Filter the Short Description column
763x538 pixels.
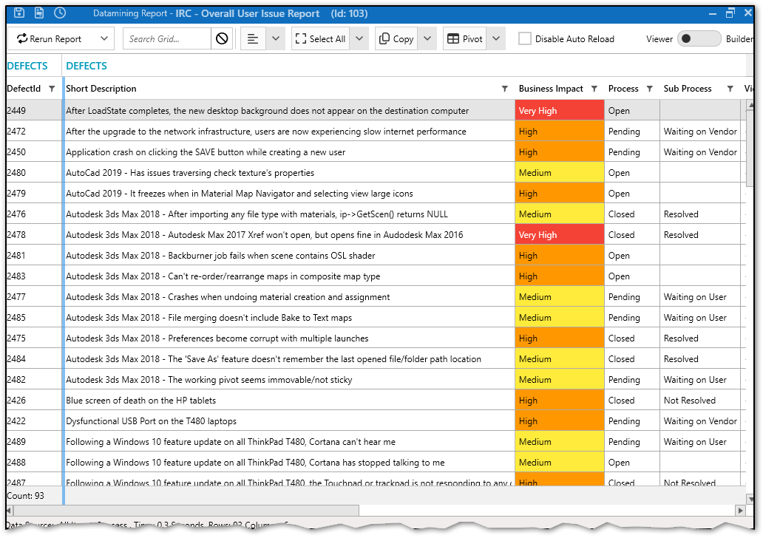[x=505, y=89]
